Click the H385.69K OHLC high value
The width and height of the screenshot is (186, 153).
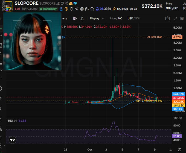(71, 27)
